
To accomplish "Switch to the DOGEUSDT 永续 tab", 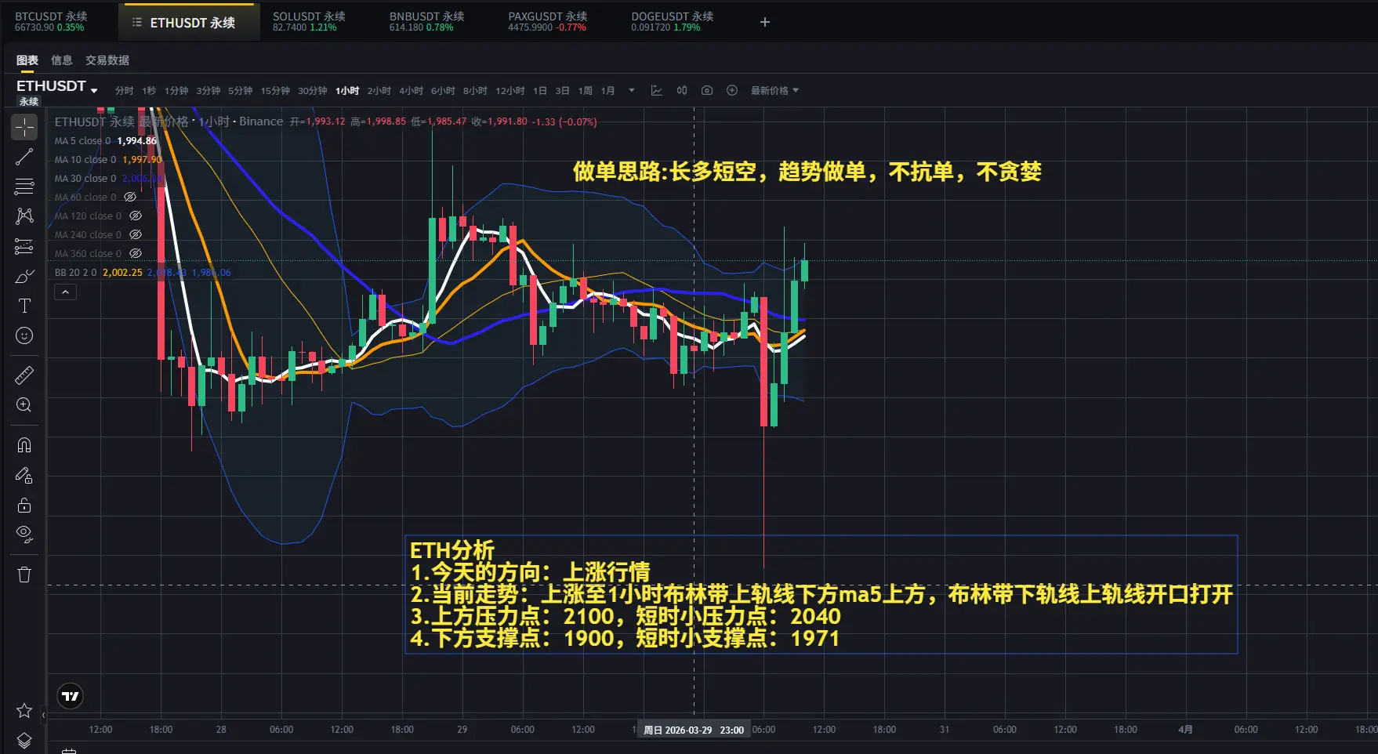I will coord(672,21).
